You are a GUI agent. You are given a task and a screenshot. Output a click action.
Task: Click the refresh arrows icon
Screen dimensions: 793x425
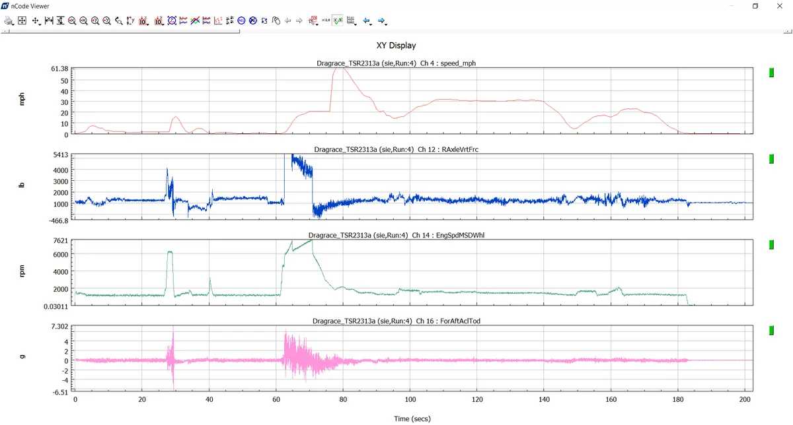264,20
